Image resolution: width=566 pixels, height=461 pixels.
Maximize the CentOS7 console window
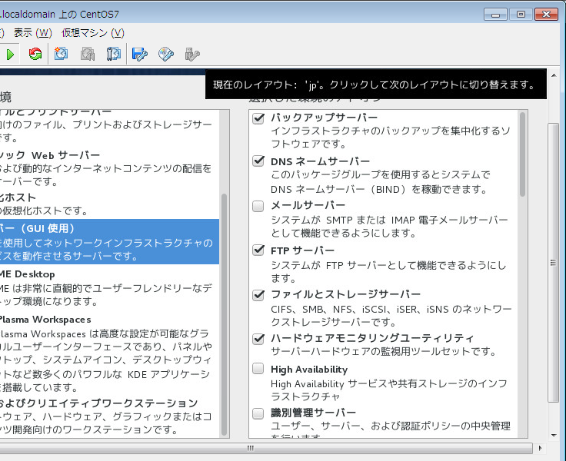coord(521,15)
